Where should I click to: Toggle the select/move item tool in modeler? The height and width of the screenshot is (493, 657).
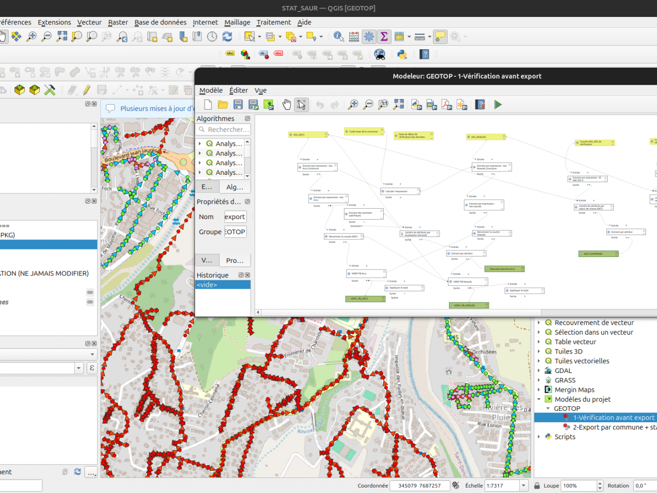[x=301, y=105]
